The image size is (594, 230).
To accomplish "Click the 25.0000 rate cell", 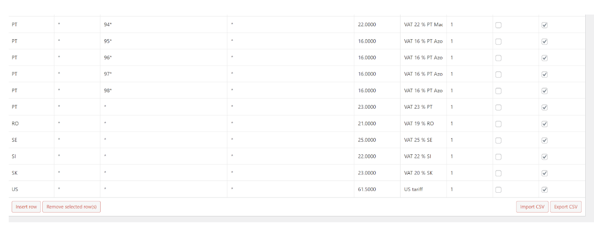I will 376,140.
